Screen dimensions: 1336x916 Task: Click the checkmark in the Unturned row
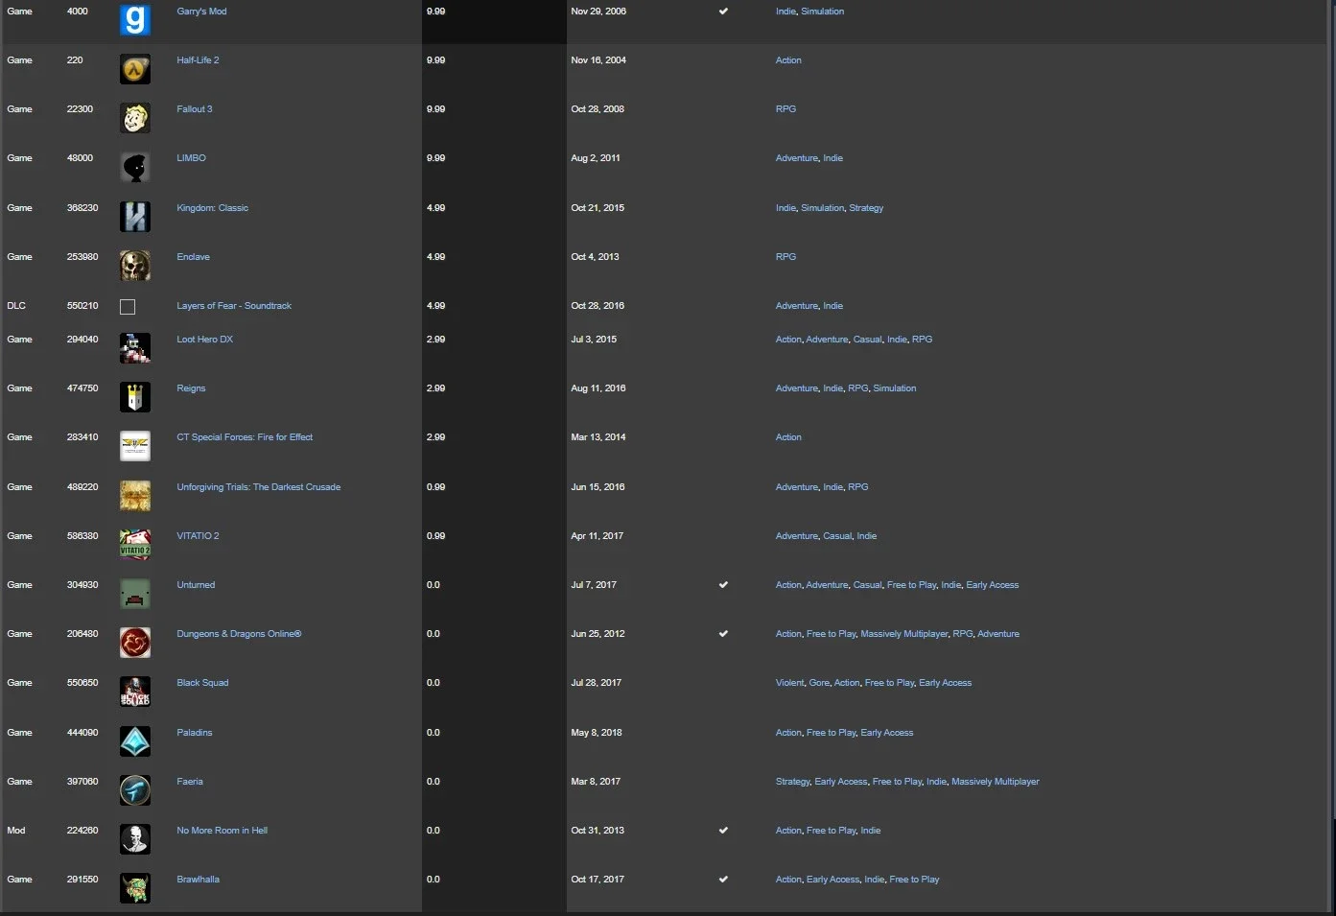723,584
